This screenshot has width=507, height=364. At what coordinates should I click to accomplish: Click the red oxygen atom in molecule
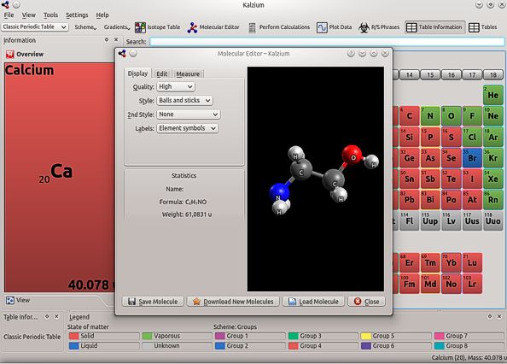[x=352, y=155]
